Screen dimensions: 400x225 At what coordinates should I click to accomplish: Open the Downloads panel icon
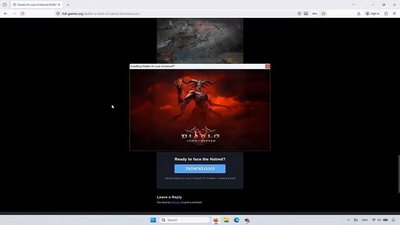coord(359,13)
